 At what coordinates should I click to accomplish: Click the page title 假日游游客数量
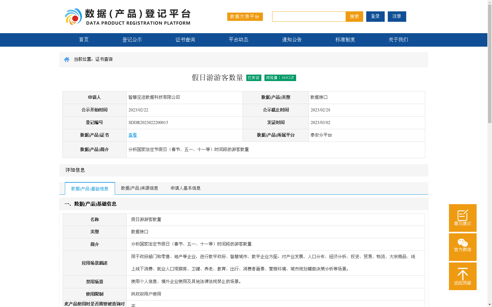pos(217,78)
